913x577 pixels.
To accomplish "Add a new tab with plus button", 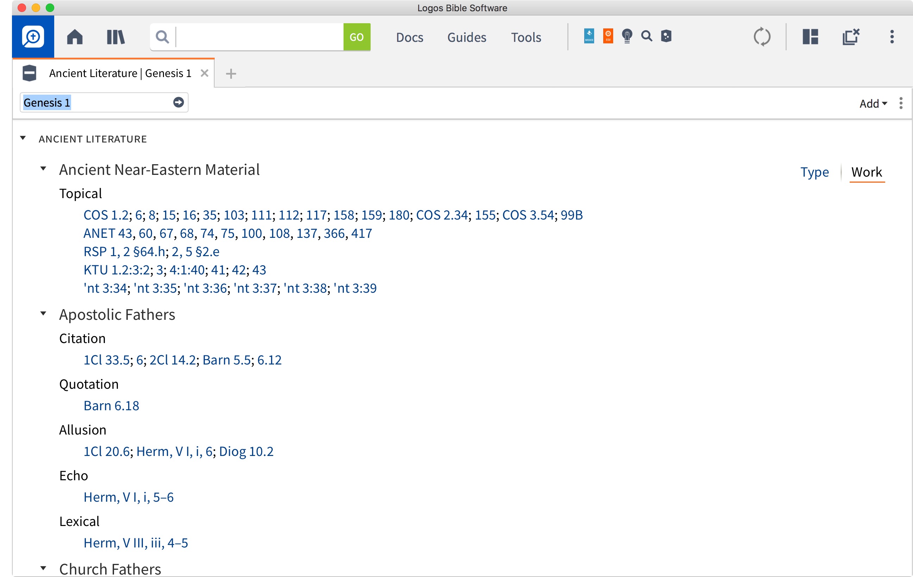I will coord(231,74).
